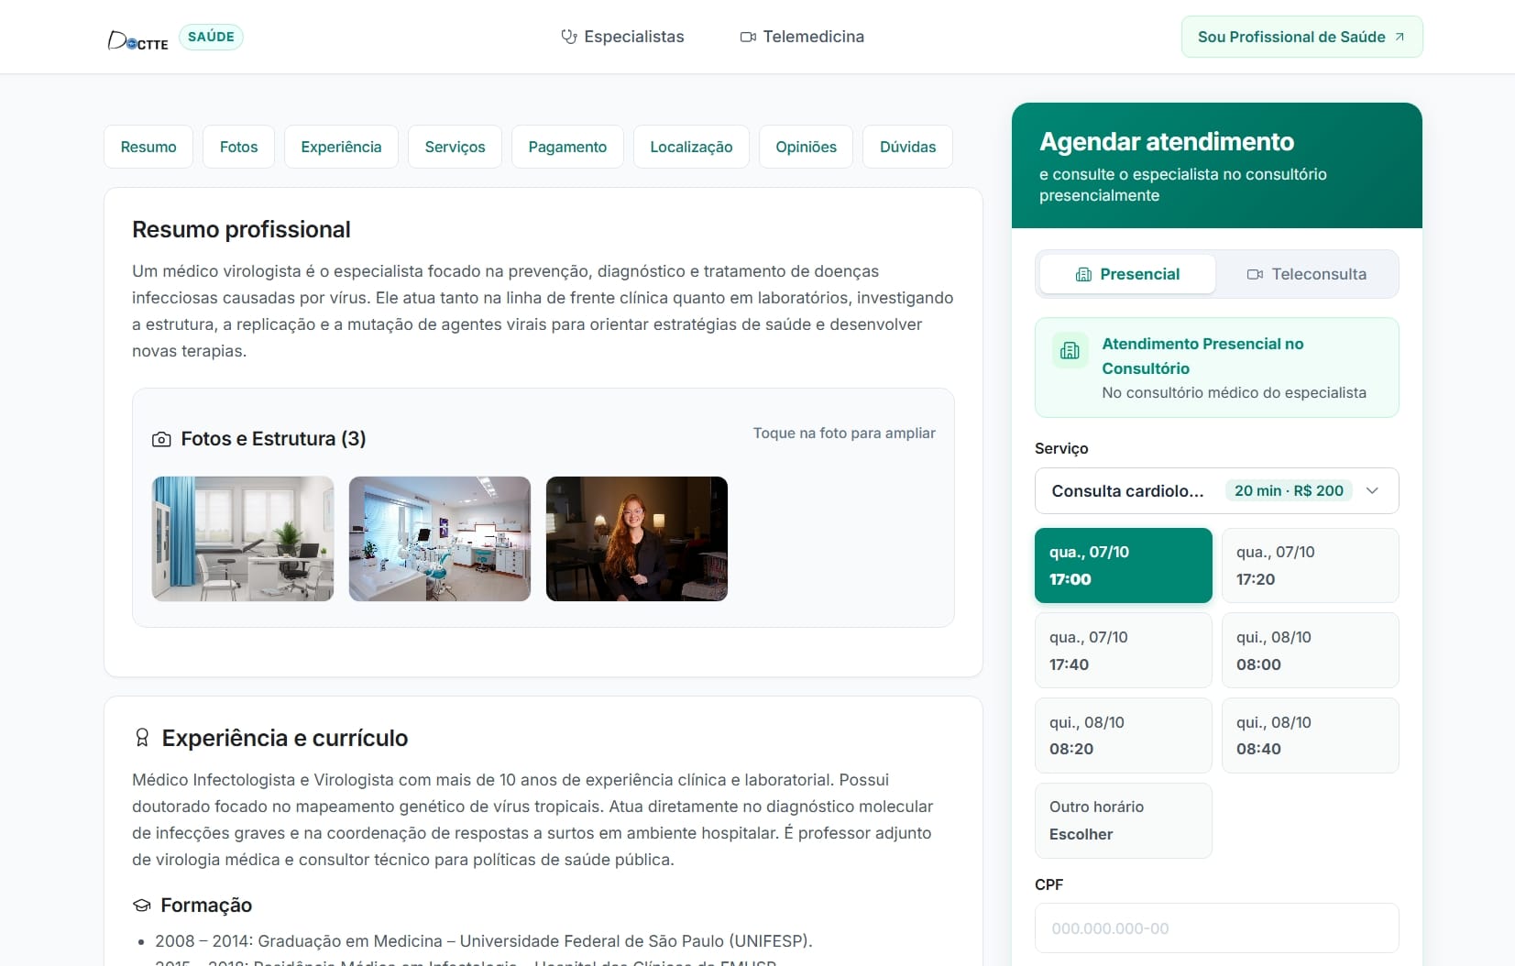1515x966 pixels.
Task: Select the Presencial appointment mode
Action: point(1127,274)
